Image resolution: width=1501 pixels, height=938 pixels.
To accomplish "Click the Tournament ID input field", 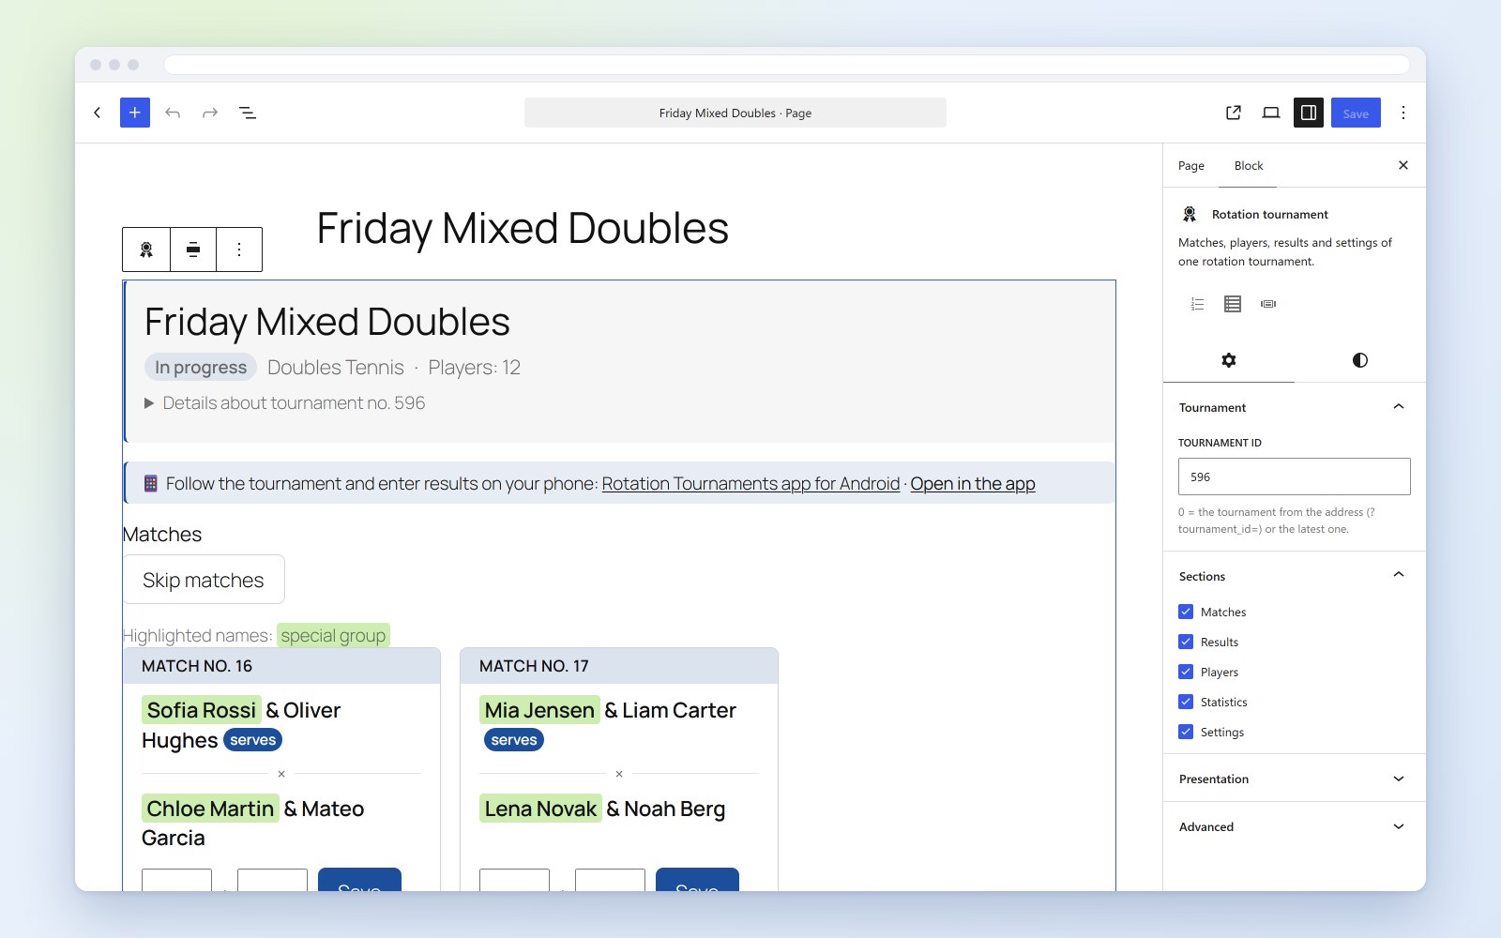I will (x=1295, y=477).
